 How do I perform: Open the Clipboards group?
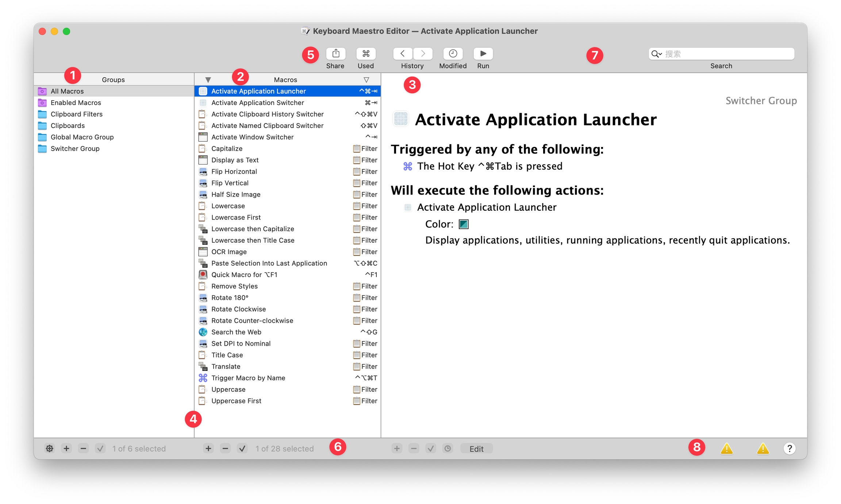click(x=114, y=125)
